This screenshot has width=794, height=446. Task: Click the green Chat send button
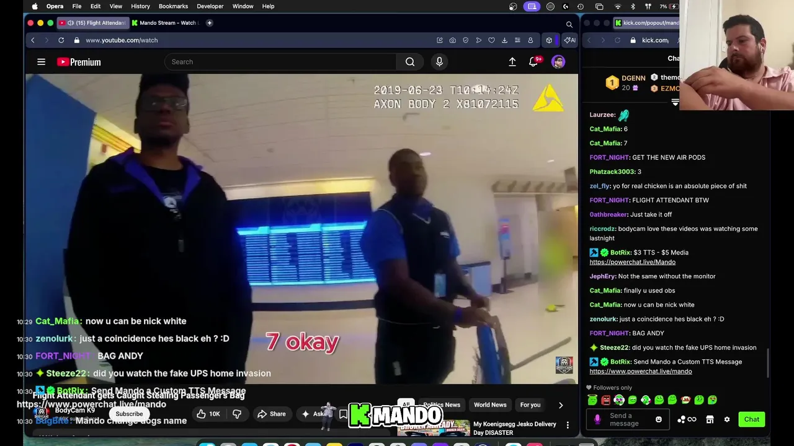coord(752,419)
